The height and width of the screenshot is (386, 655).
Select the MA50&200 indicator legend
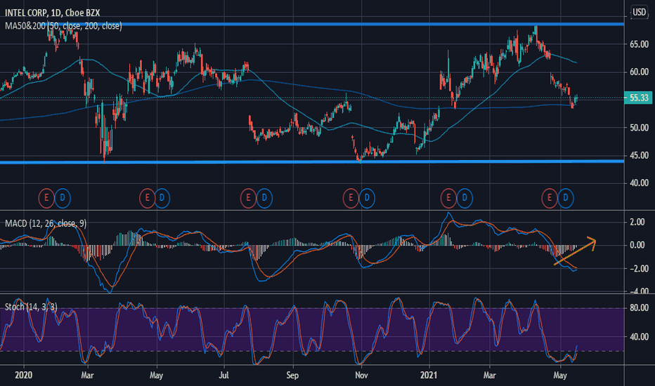(x=63, y=26)
